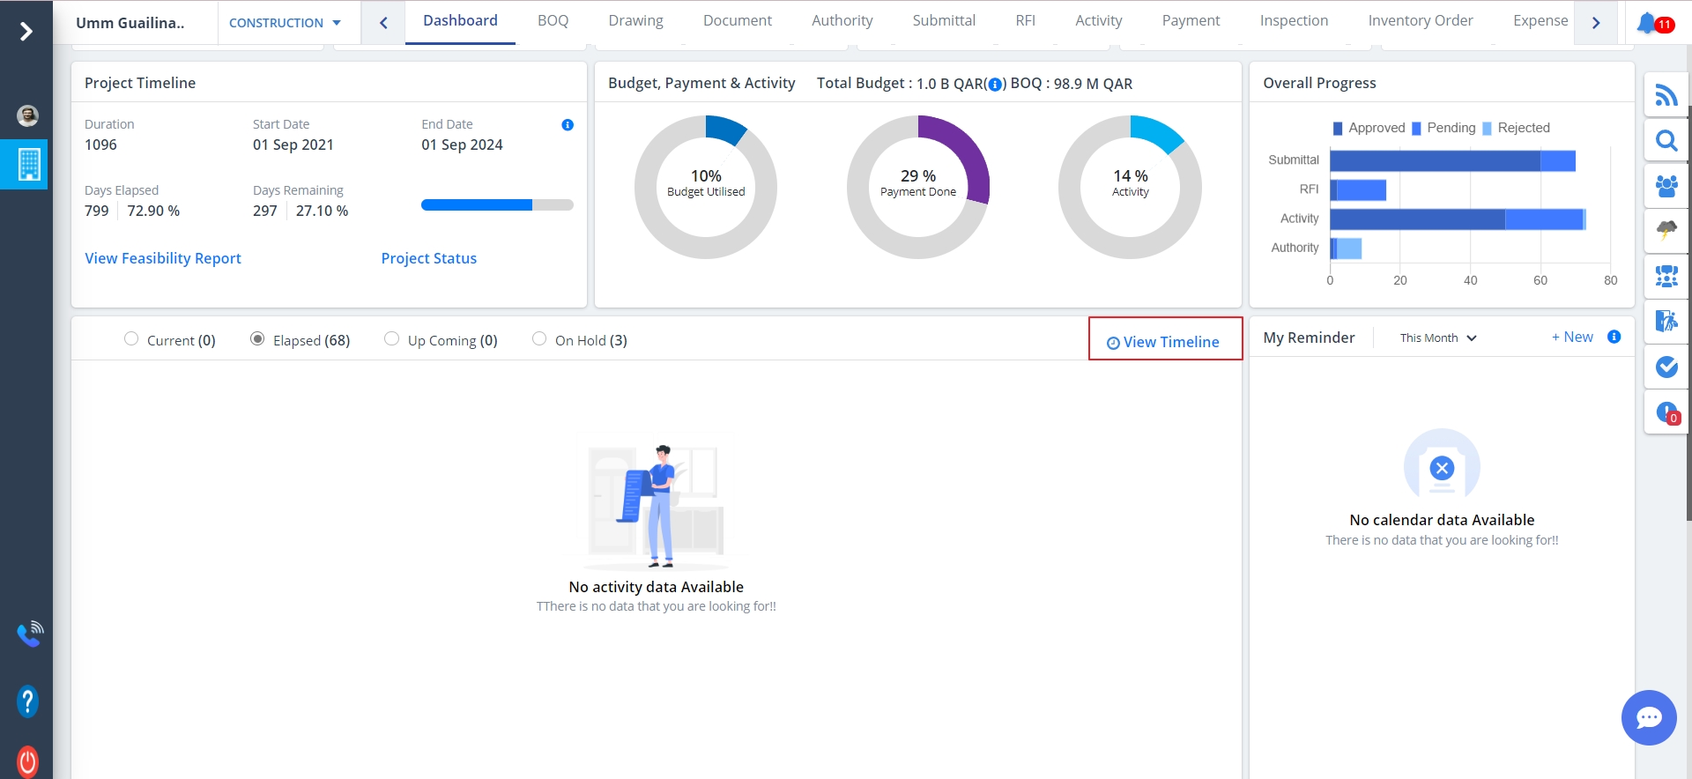This screenshot has width=1692, height=779.
Task: Click the red power logout icon
Action: point(27,760)
